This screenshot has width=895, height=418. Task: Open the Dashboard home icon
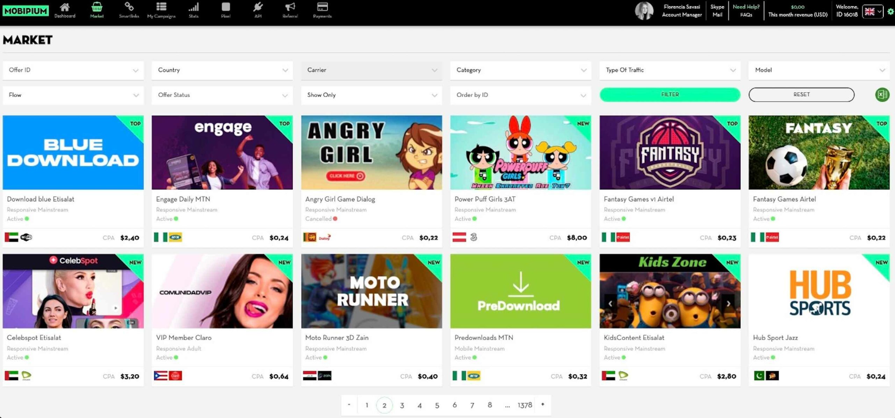[65, 7]
